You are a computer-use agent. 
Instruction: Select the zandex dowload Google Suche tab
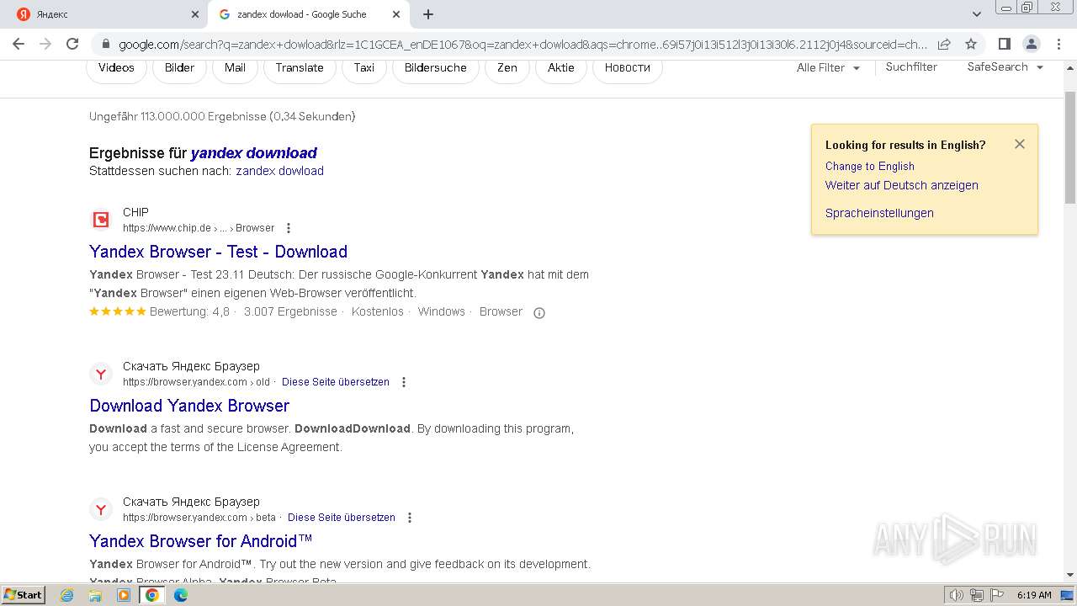[x=309, y=14]
